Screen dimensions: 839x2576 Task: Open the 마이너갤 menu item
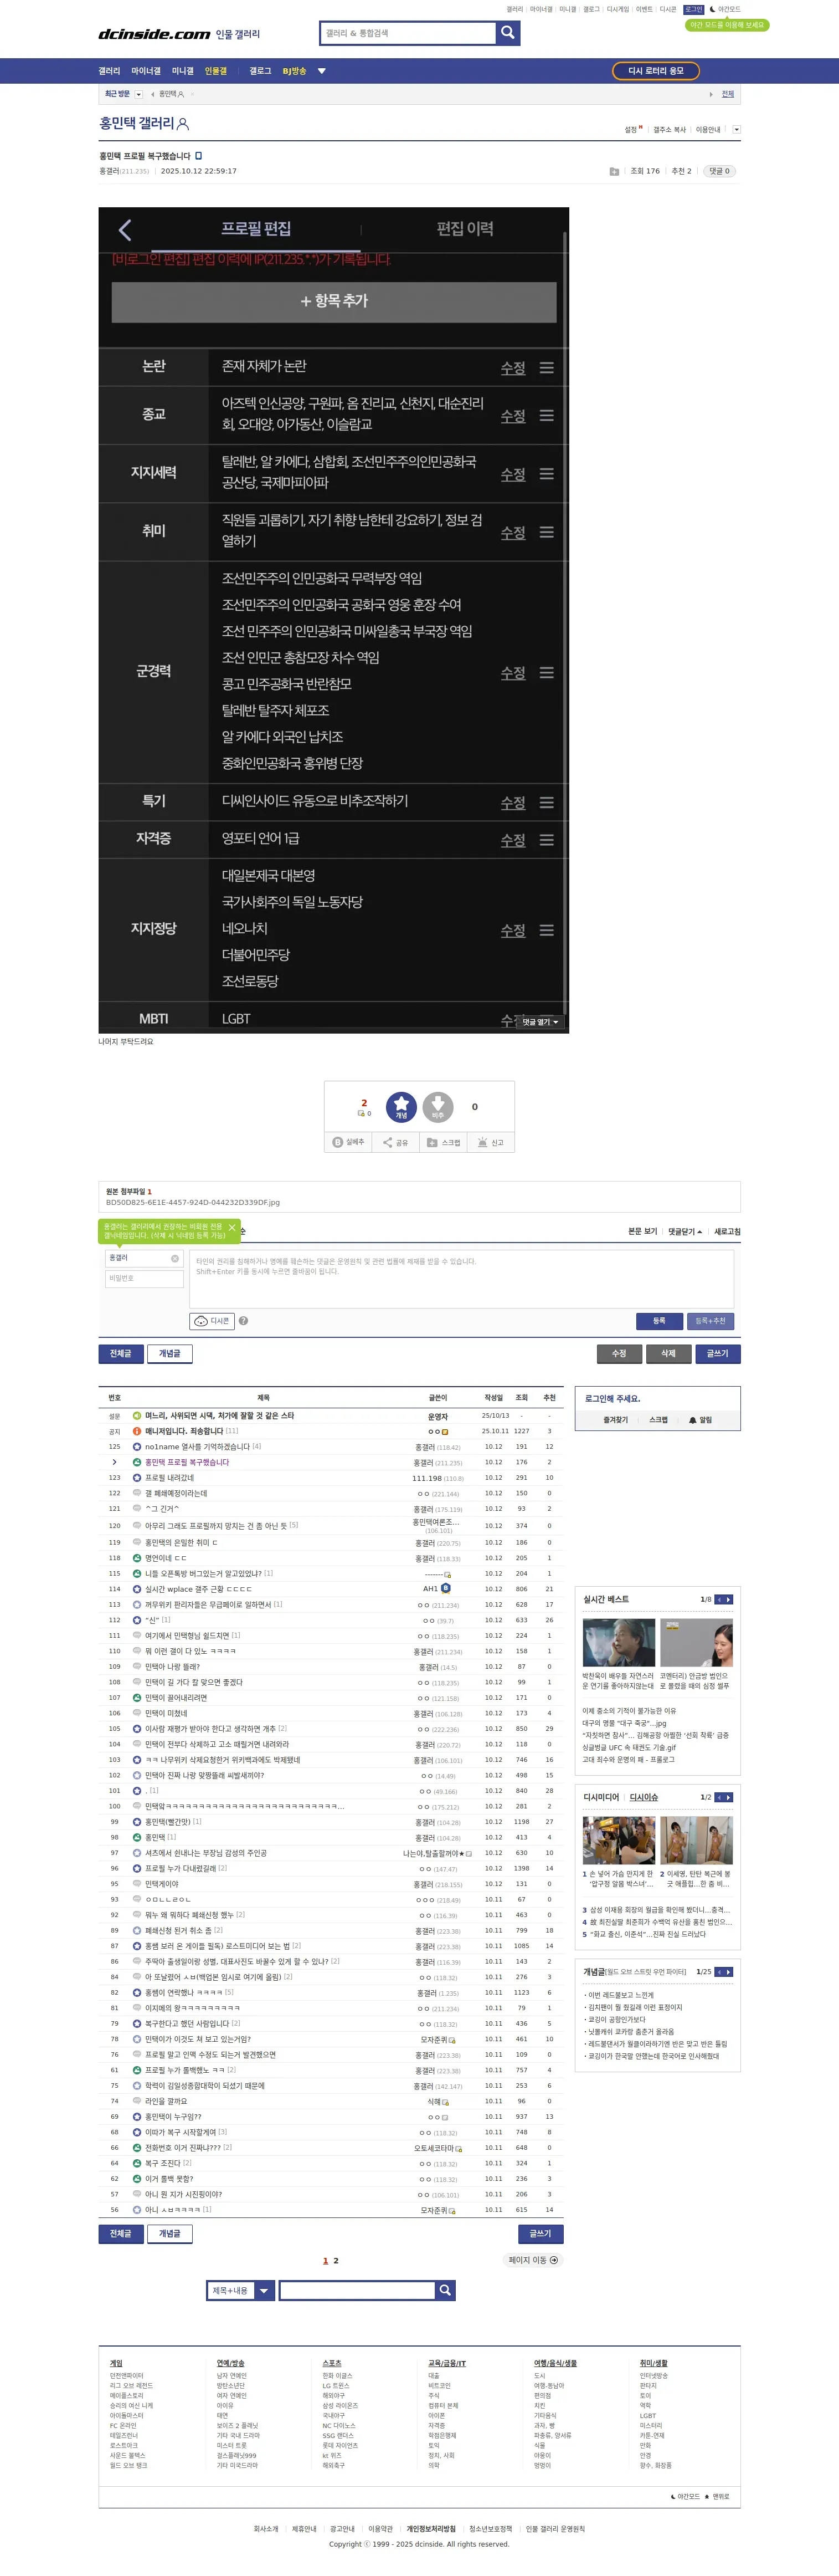point(146,71)
